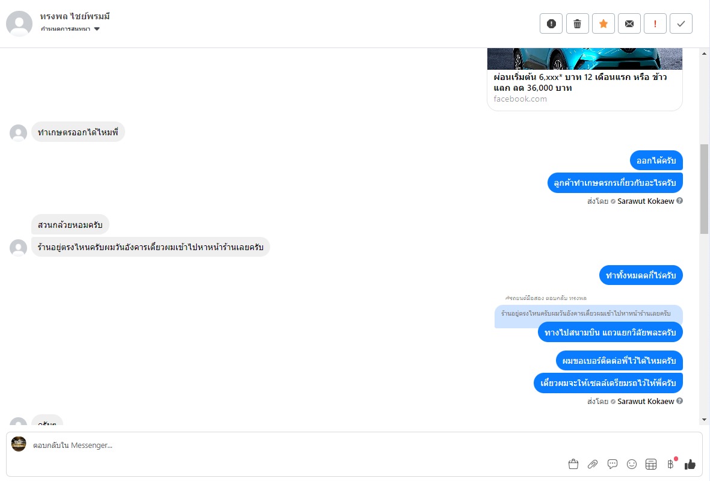The width and height of the screenshot is (710, 481).
Task: Open the shopping bag products icon
Action: tap(573, 464)
